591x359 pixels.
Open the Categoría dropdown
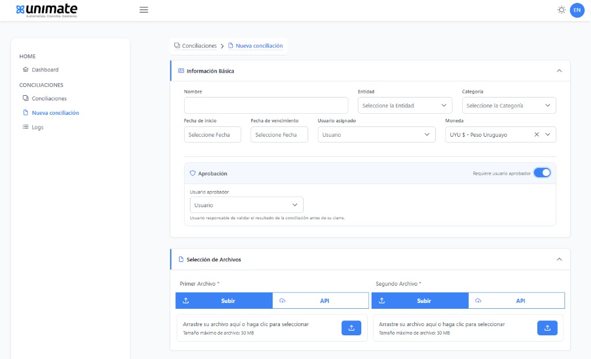pos(509,105)
